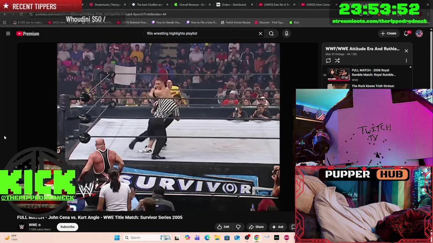Click the browser address bar URL
The image size is (433, 243).
pyautogui.click(x=101, y=14)
